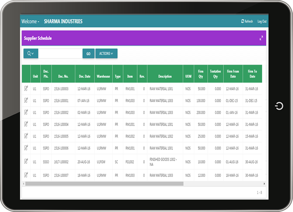Click item cell FG1002
Viewport: 293px width, 212px height.
tap(130, 162)
